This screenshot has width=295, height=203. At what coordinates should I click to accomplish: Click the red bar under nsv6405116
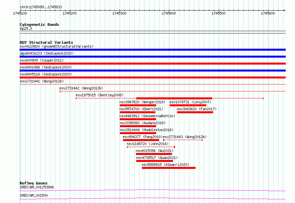pos(152,77)
